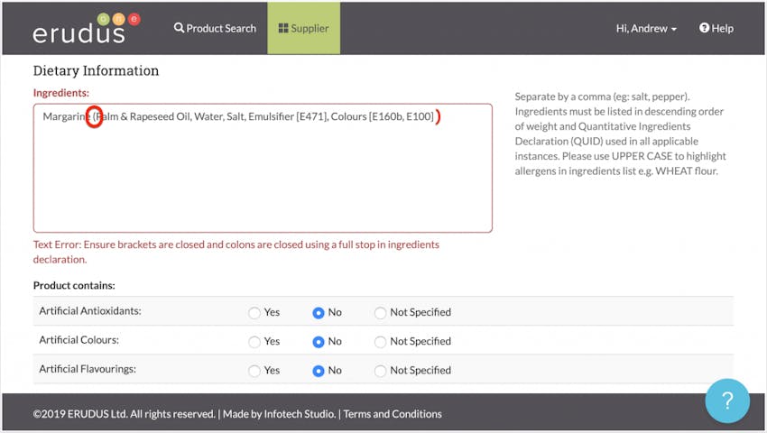767x433 pixels.
Task: Select Not Specified for Artificial Antioxidants
Action: (x=380, y=313)
